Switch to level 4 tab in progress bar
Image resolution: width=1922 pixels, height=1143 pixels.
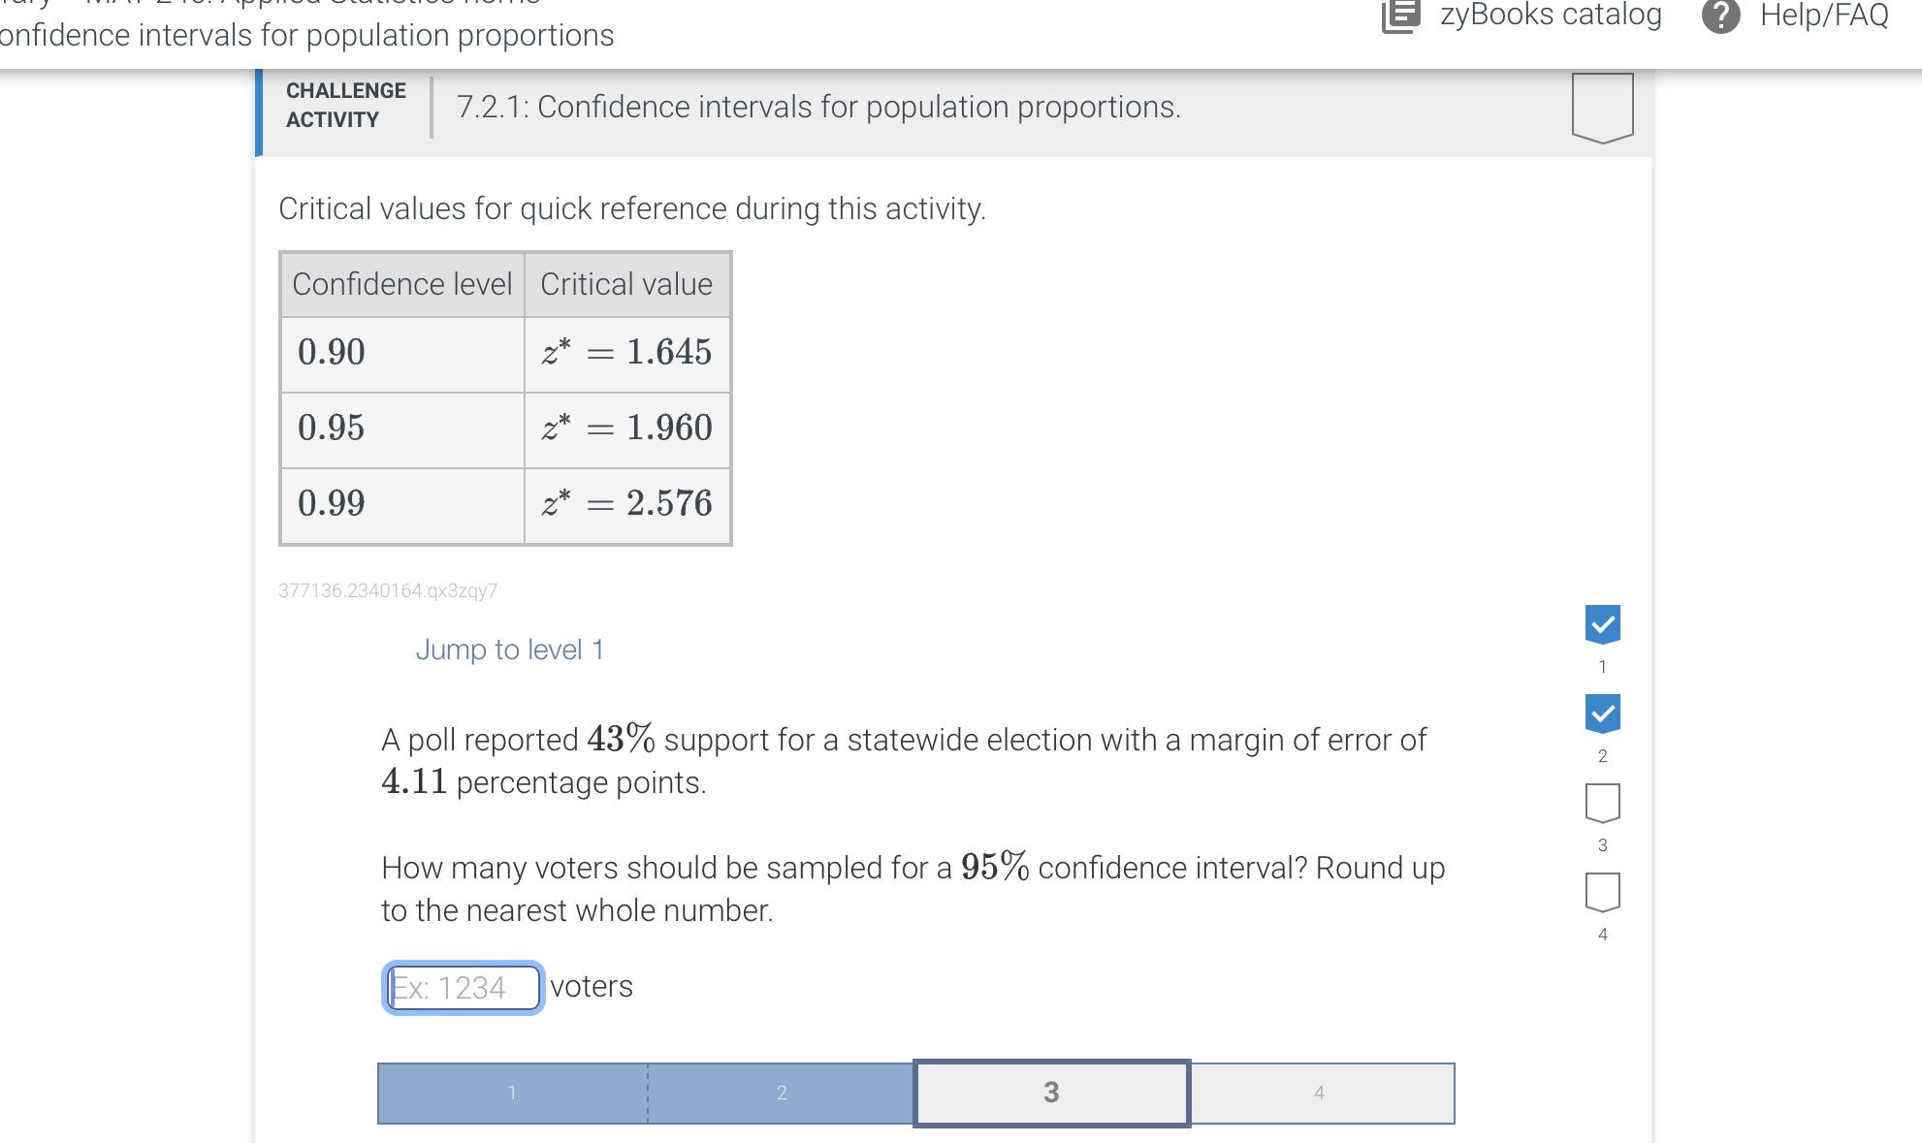[x=1319, y=1093]
